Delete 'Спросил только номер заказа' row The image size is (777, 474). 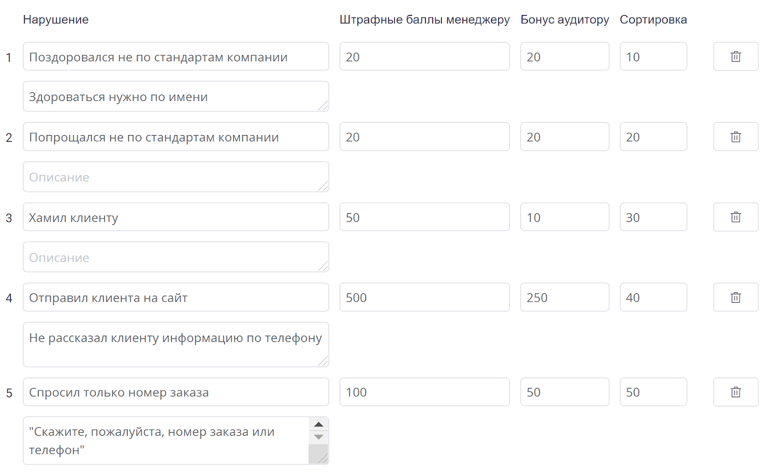[x=735, y=392]
